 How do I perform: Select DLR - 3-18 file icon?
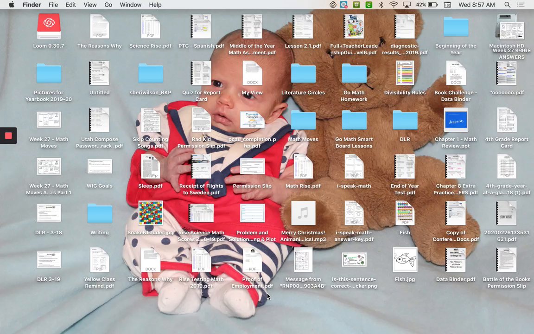click(49, 213)
